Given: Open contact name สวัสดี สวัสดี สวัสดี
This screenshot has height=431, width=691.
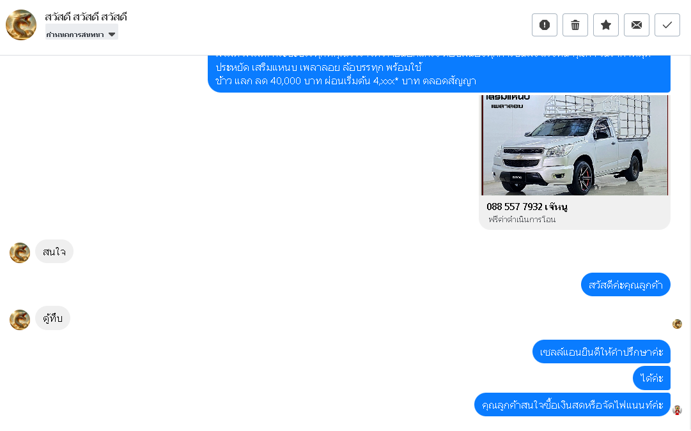Looking at the screenshot, I should 86,17.
